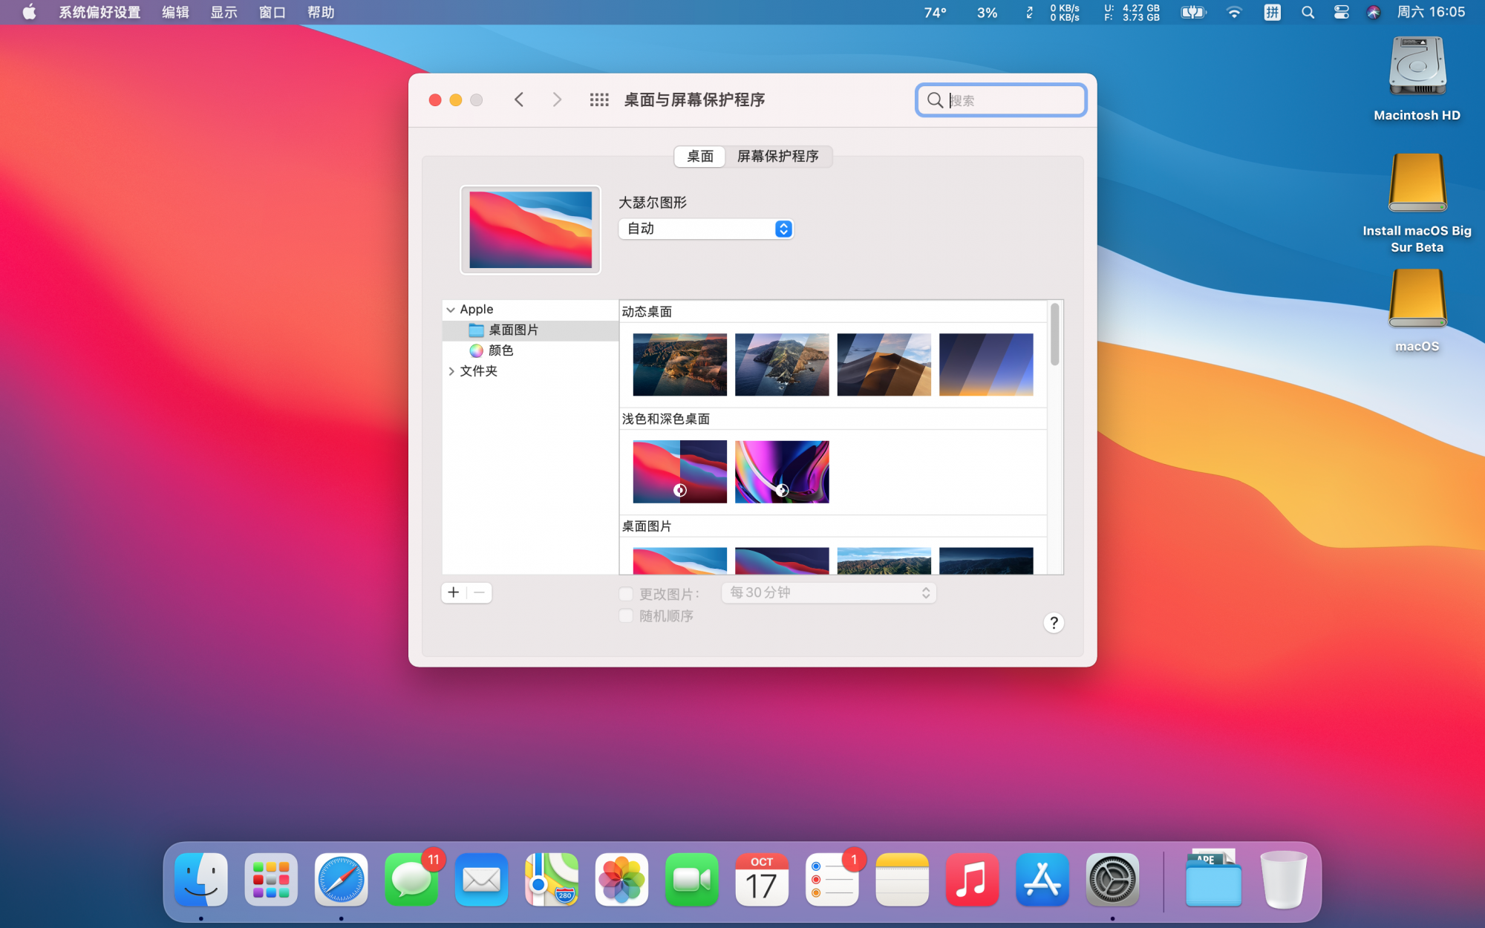This screenshot has height=928, width=1485.
Task: Open Photos app in Dock
Action: click(621, 880)
